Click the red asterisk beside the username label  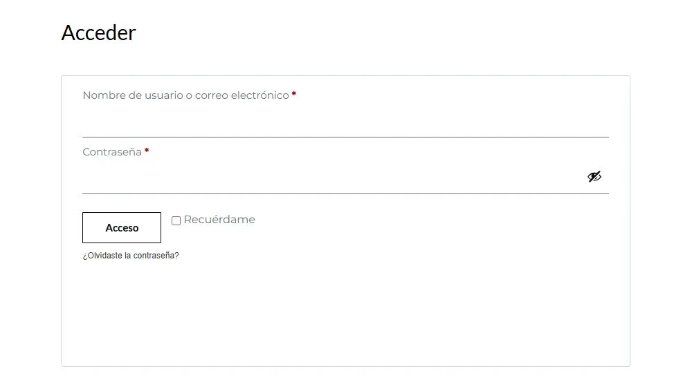pyautogui.click(x=294, y=95)
